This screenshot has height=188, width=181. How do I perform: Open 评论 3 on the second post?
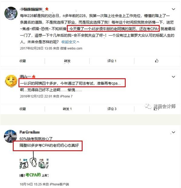[x=112, y=109]
